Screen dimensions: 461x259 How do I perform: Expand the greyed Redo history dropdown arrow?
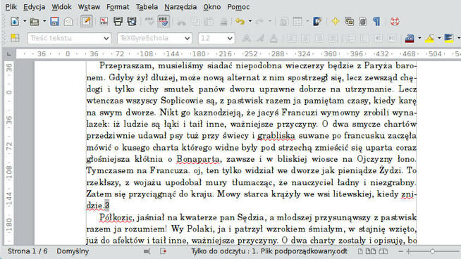(269, 21)
